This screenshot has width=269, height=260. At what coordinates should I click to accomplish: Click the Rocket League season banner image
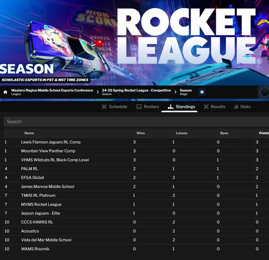(134, 43)
